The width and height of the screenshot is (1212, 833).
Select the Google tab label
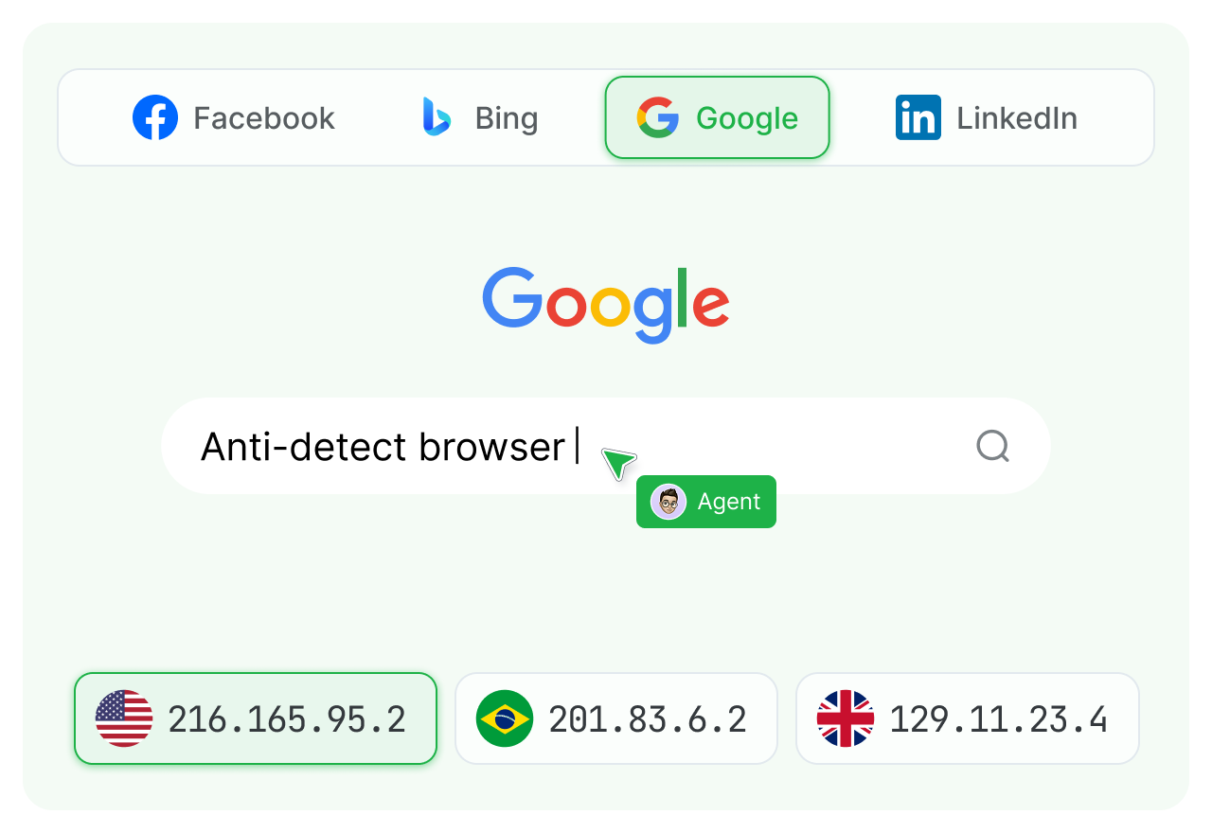pyautogui.click(x=746, y=118)
